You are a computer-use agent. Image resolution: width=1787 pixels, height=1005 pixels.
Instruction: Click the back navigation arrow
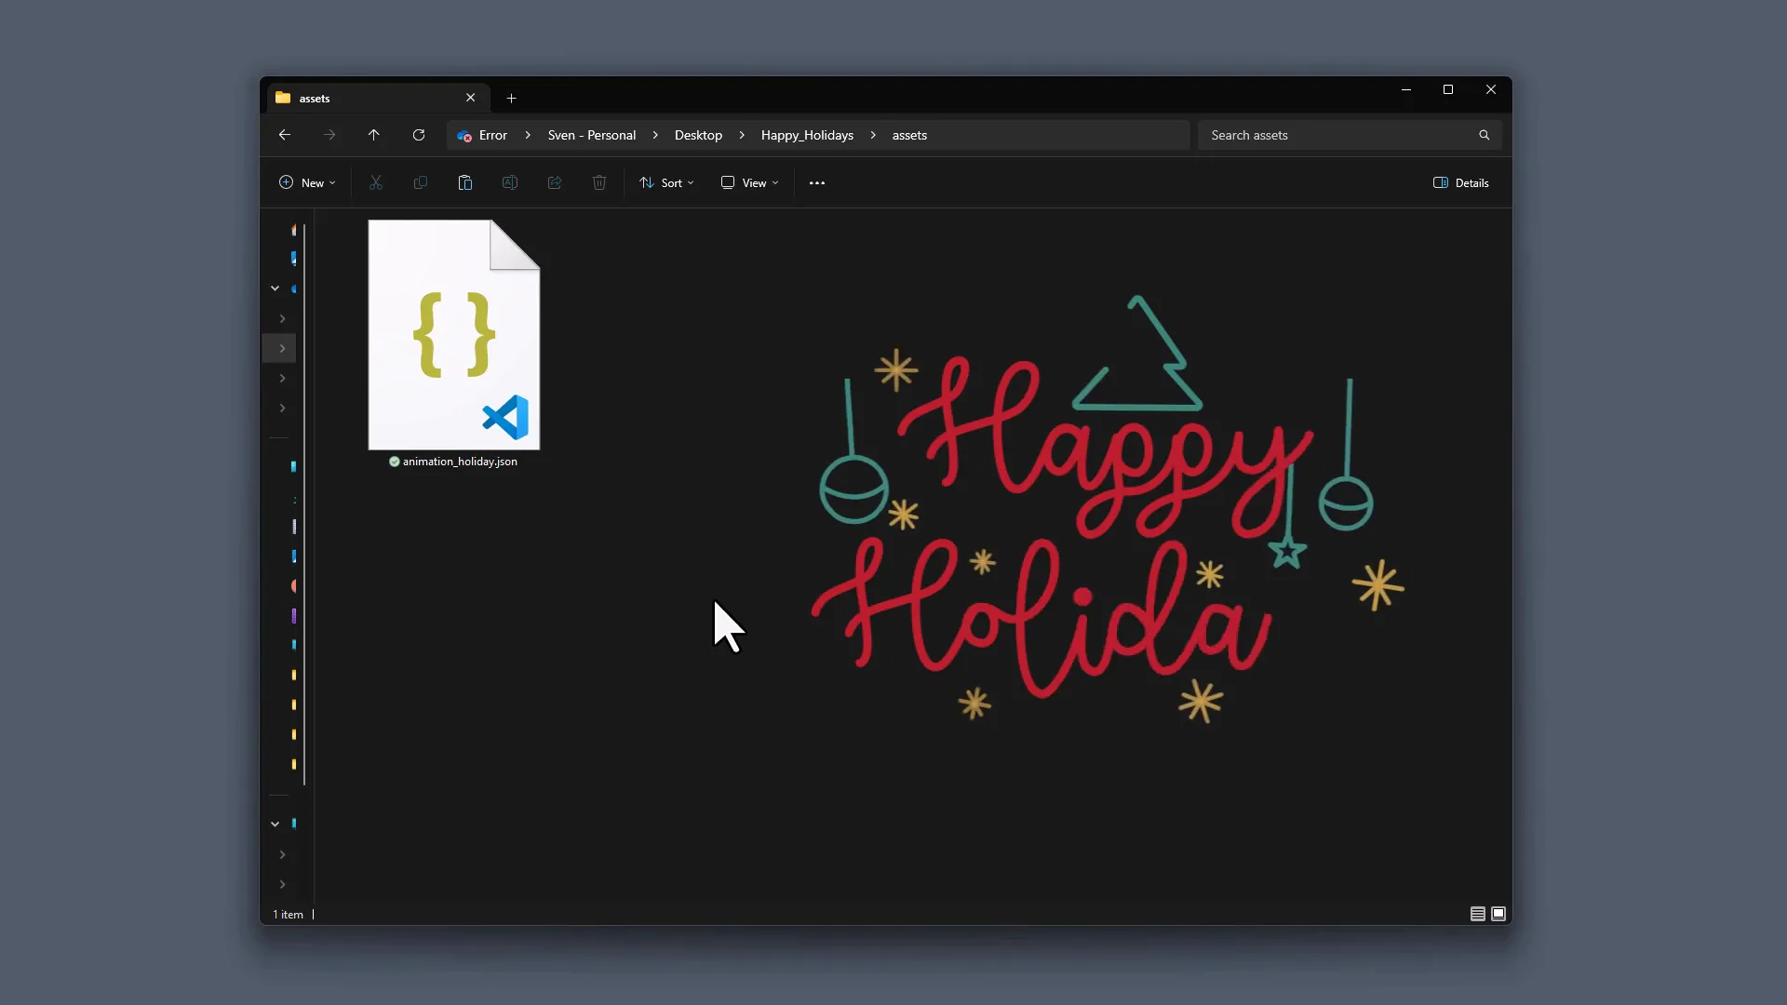coord(285,135)
